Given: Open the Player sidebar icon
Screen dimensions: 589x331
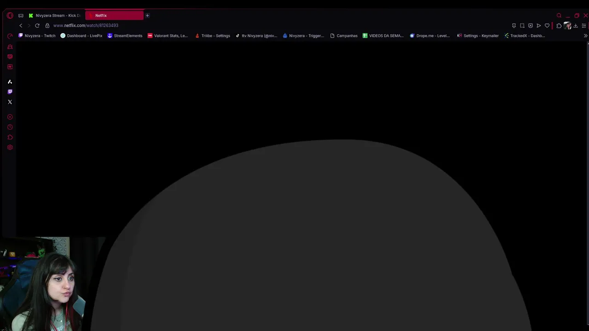Looking at the screenshot, I should click(x=10, y=117).
